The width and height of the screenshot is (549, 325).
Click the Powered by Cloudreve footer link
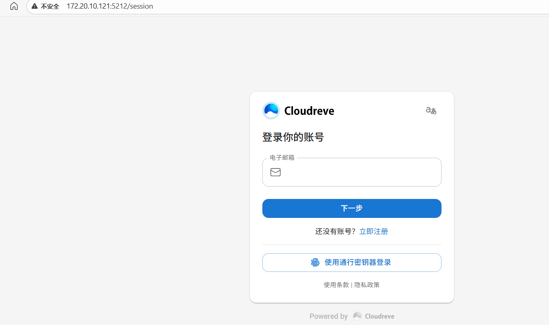[352, 316]
